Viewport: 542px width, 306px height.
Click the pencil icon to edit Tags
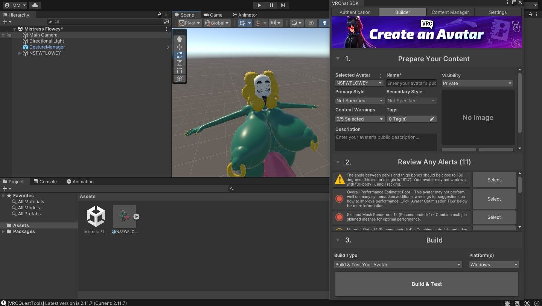click(x=432, y=119)
